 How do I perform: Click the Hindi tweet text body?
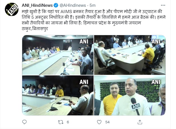[94, 20]
